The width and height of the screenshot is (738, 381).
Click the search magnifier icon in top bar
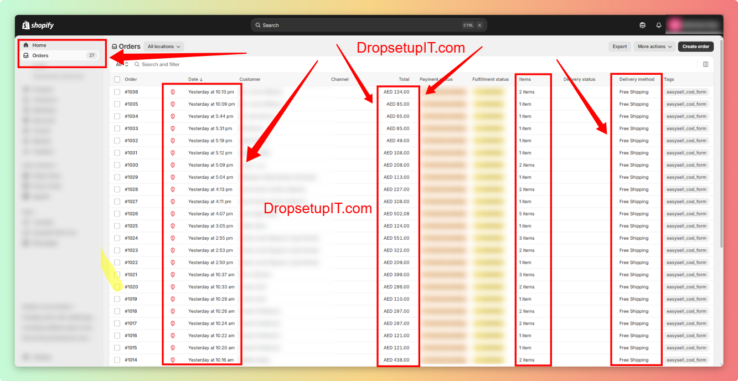pos(258,25)
